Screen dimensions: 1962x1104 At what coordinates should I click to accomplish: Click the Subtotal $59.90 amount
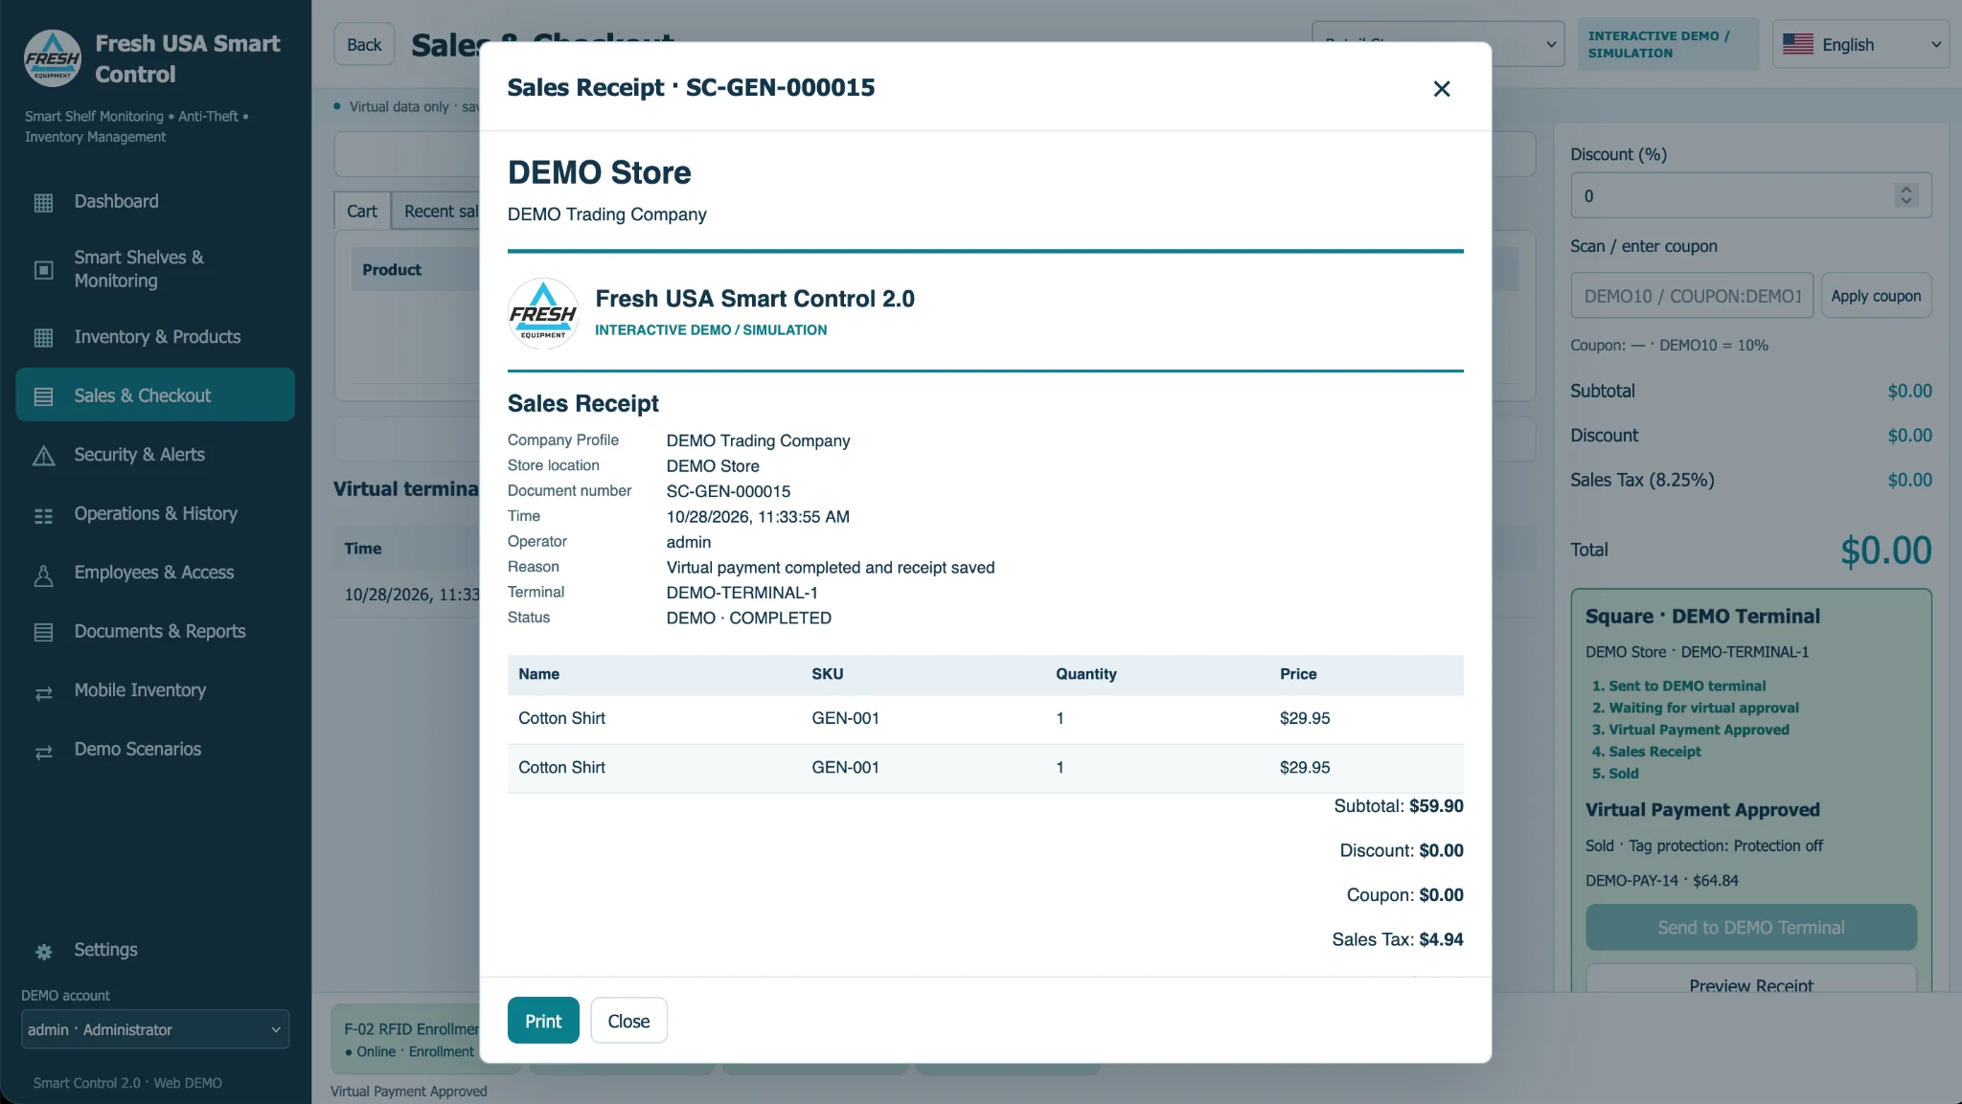coord(1436,806)
